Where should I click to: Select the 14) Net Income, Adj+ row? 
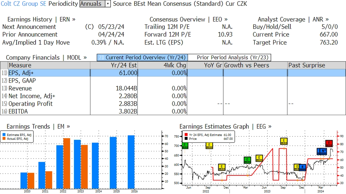pyautogui.click(x=173, y=96)
